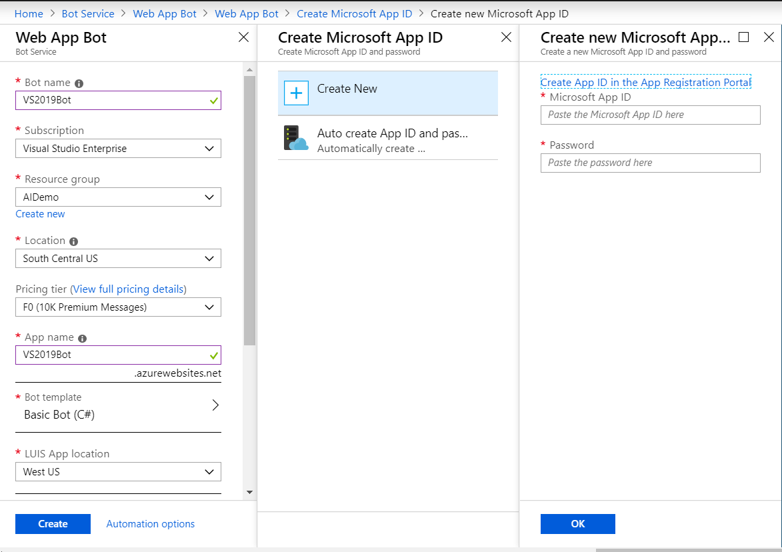This screenshot has width=782, height=552.
Task: Click the info icon next to Location
Action: (74, 241)
